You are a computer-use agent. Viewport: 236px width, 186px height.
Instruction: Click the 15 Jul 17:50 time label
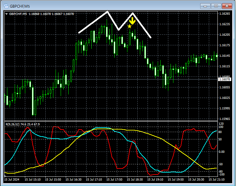(x=114, y=180)
